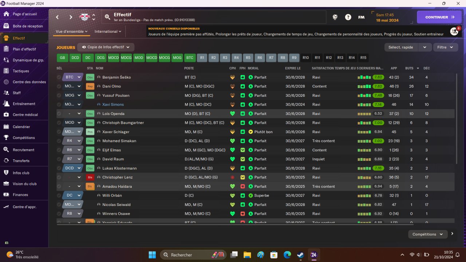Viewport: 466px width, 262px height.
Task: Navigate back with the left arrow
Action: pyautogui.click(x=57, y=17)
